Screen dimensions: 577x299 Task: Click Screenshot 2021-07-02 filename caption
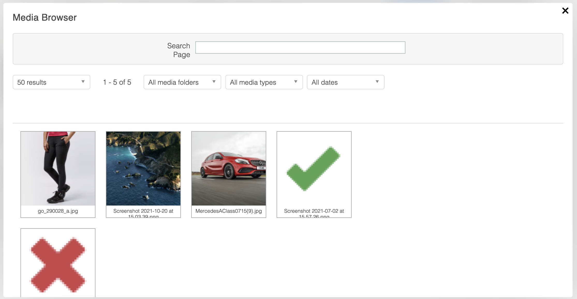pos(314,211)
